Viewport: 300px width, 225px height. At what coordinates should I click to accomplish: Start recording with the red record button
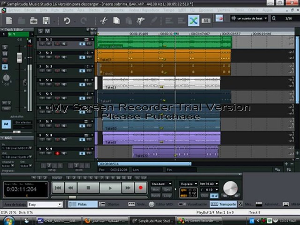(141, 188)
